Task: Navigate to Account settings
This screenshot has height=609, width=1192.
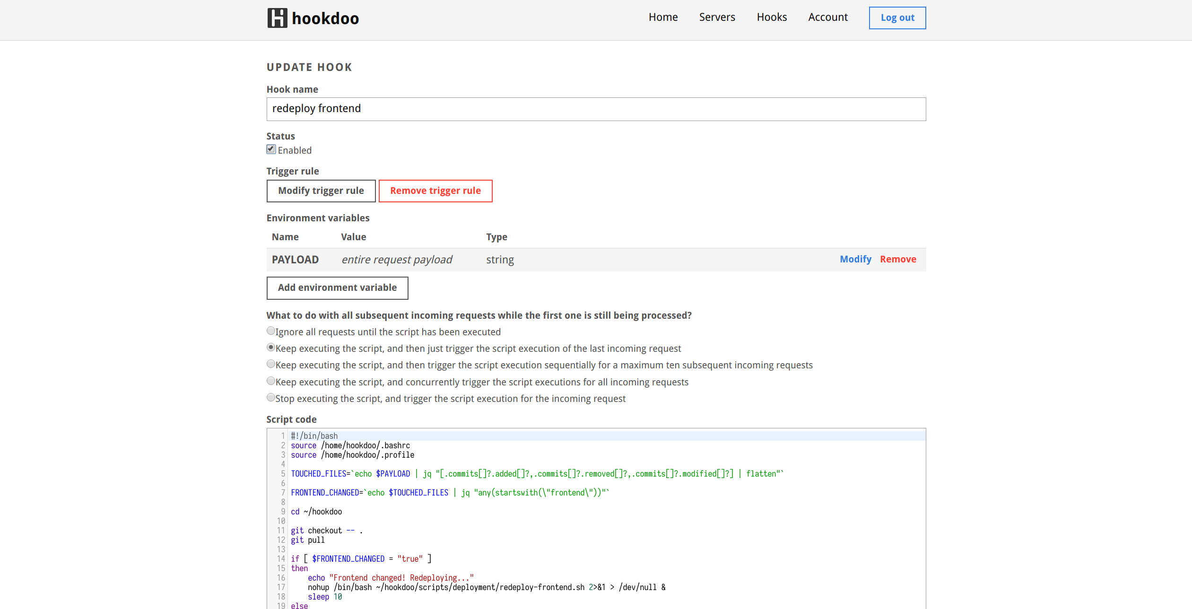Action: (x=827, y=17)
